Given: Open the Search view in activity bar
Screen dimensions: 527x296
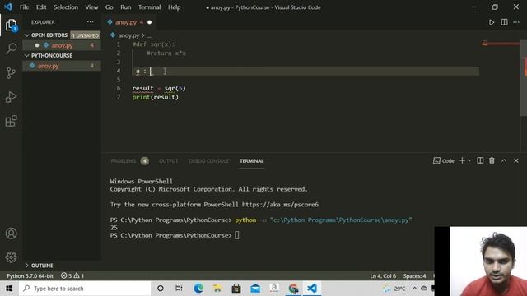Looking at the screenshot, I should [11, 49].
